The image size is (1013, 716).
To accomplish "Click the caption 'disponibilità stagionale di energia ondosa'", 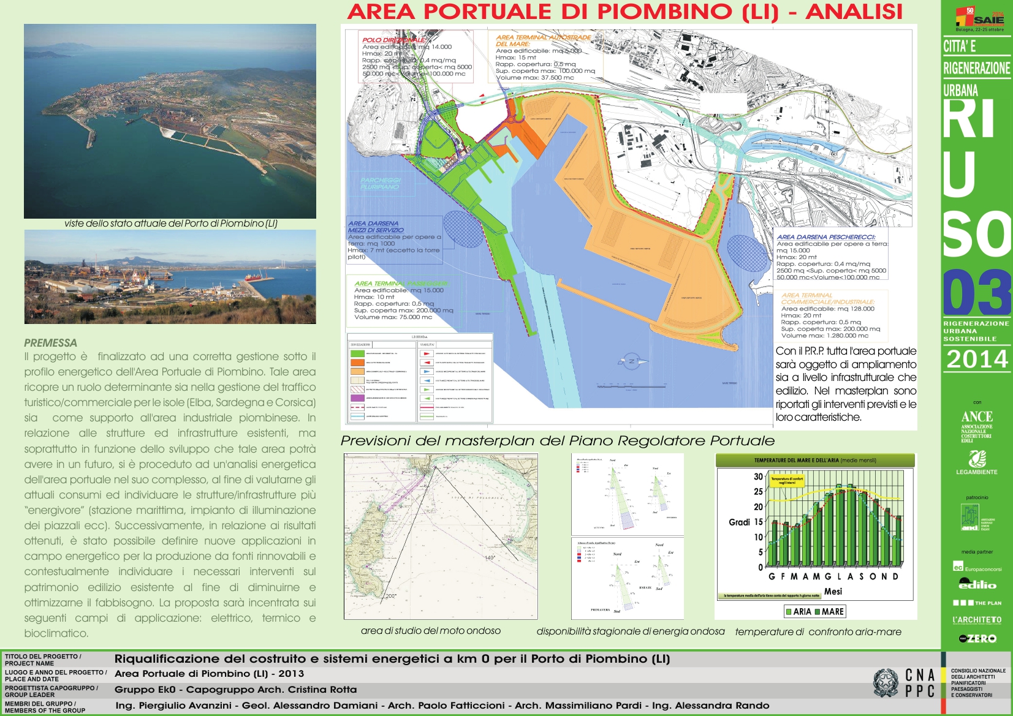I will tap(631, 631).
